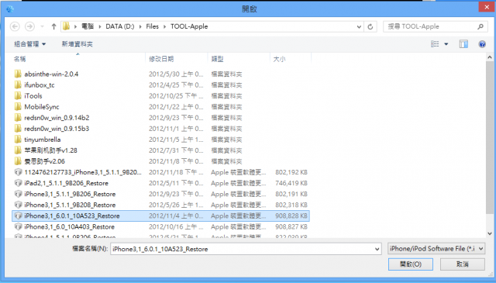Select TOOL-Apple in the breadcrumb path
The height and width of the screenshot is (283, 496).
[189, 26]
